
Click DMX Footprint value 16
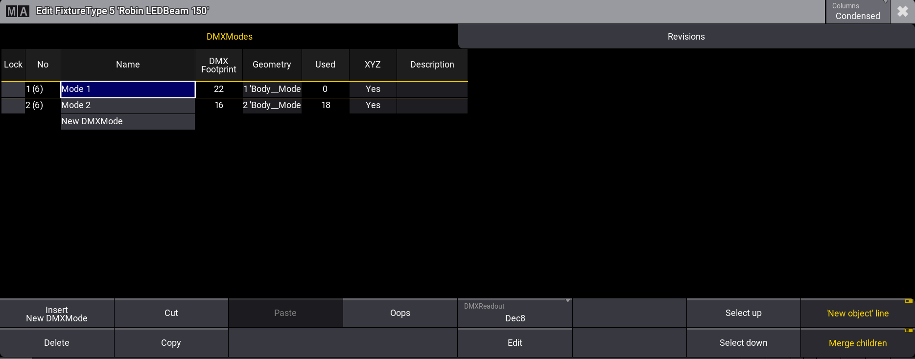click(219, 105)
